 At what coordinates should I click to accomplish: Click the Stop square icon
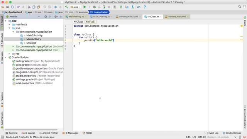[109, 7]
